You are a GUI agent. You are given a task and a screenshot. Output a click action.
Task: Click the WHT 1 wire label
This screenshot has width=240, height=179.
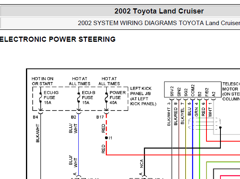click(x=210, y=110)
